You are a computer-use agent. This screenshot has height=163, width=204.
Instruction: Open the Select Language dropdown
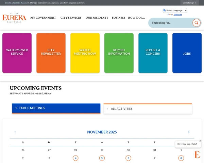(x=175, y=11)
